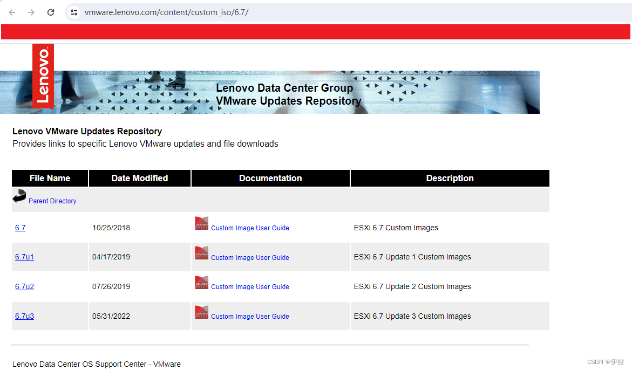Open the 6.7u2 directory link

[24, 286]
